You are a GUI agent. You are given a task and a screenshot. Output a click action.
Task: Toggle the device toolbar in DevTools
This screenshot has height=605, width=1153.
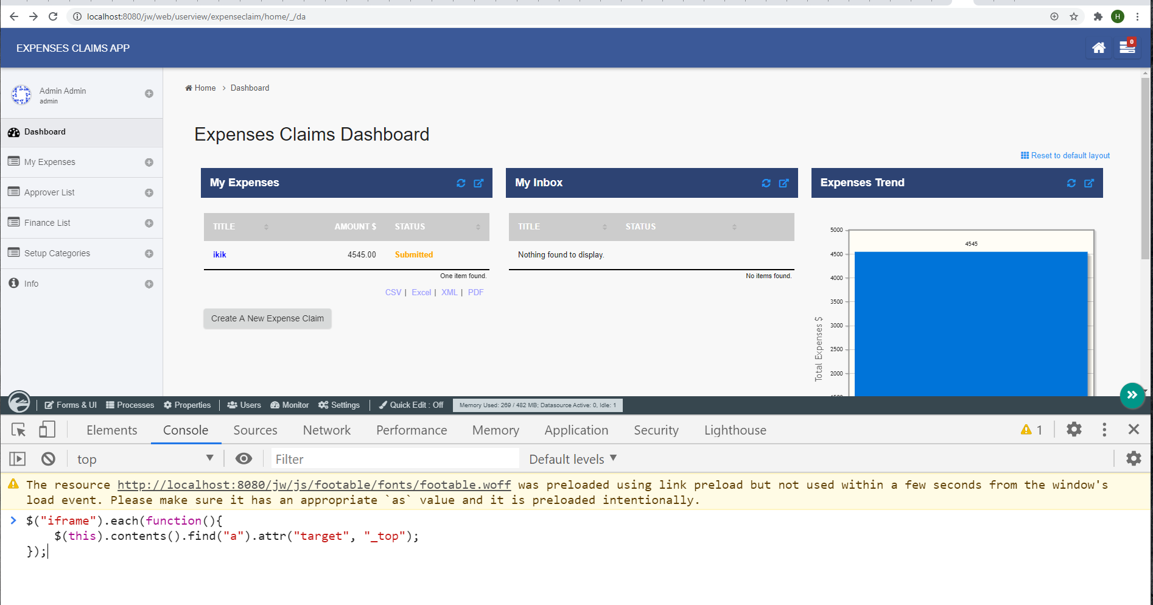[47, 430]
